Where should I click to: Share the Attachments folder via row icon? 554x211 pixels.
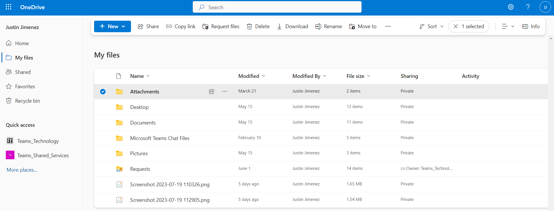tap(212, 91)
